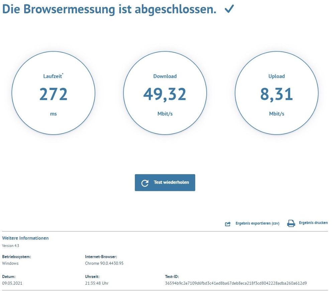Click the Test wiederholen button

point(165,183)
